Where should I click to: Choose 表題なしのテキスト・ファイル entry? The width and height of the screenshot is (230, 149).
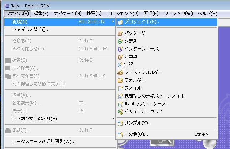click(167, 96)
